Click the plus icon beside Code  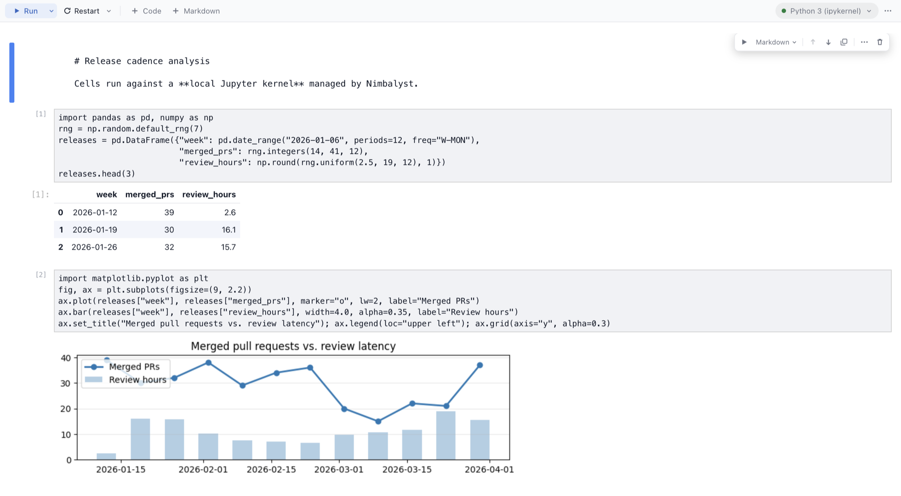135,11
